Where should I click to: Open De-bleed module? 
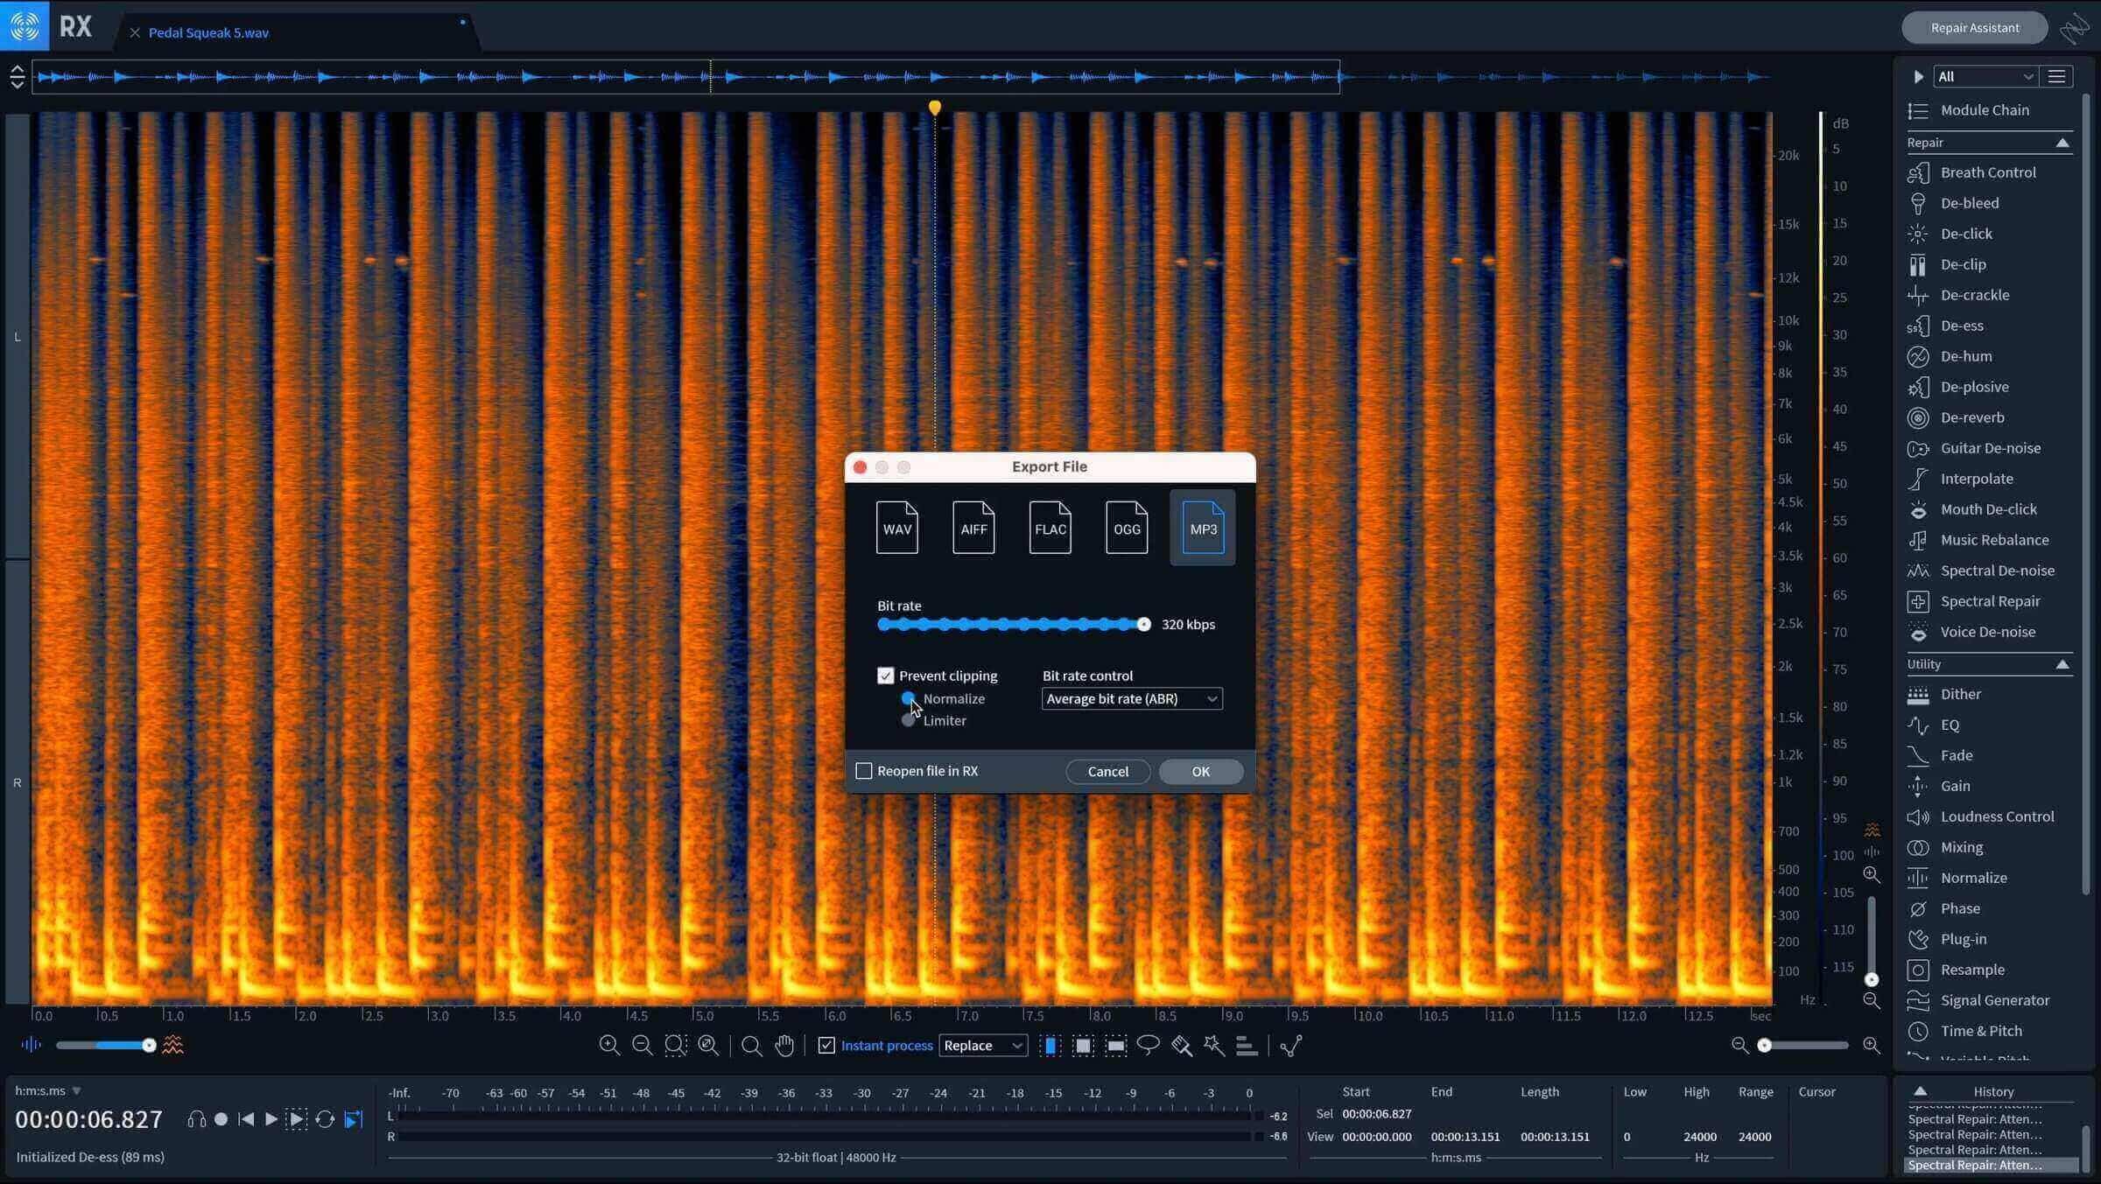1969,203
